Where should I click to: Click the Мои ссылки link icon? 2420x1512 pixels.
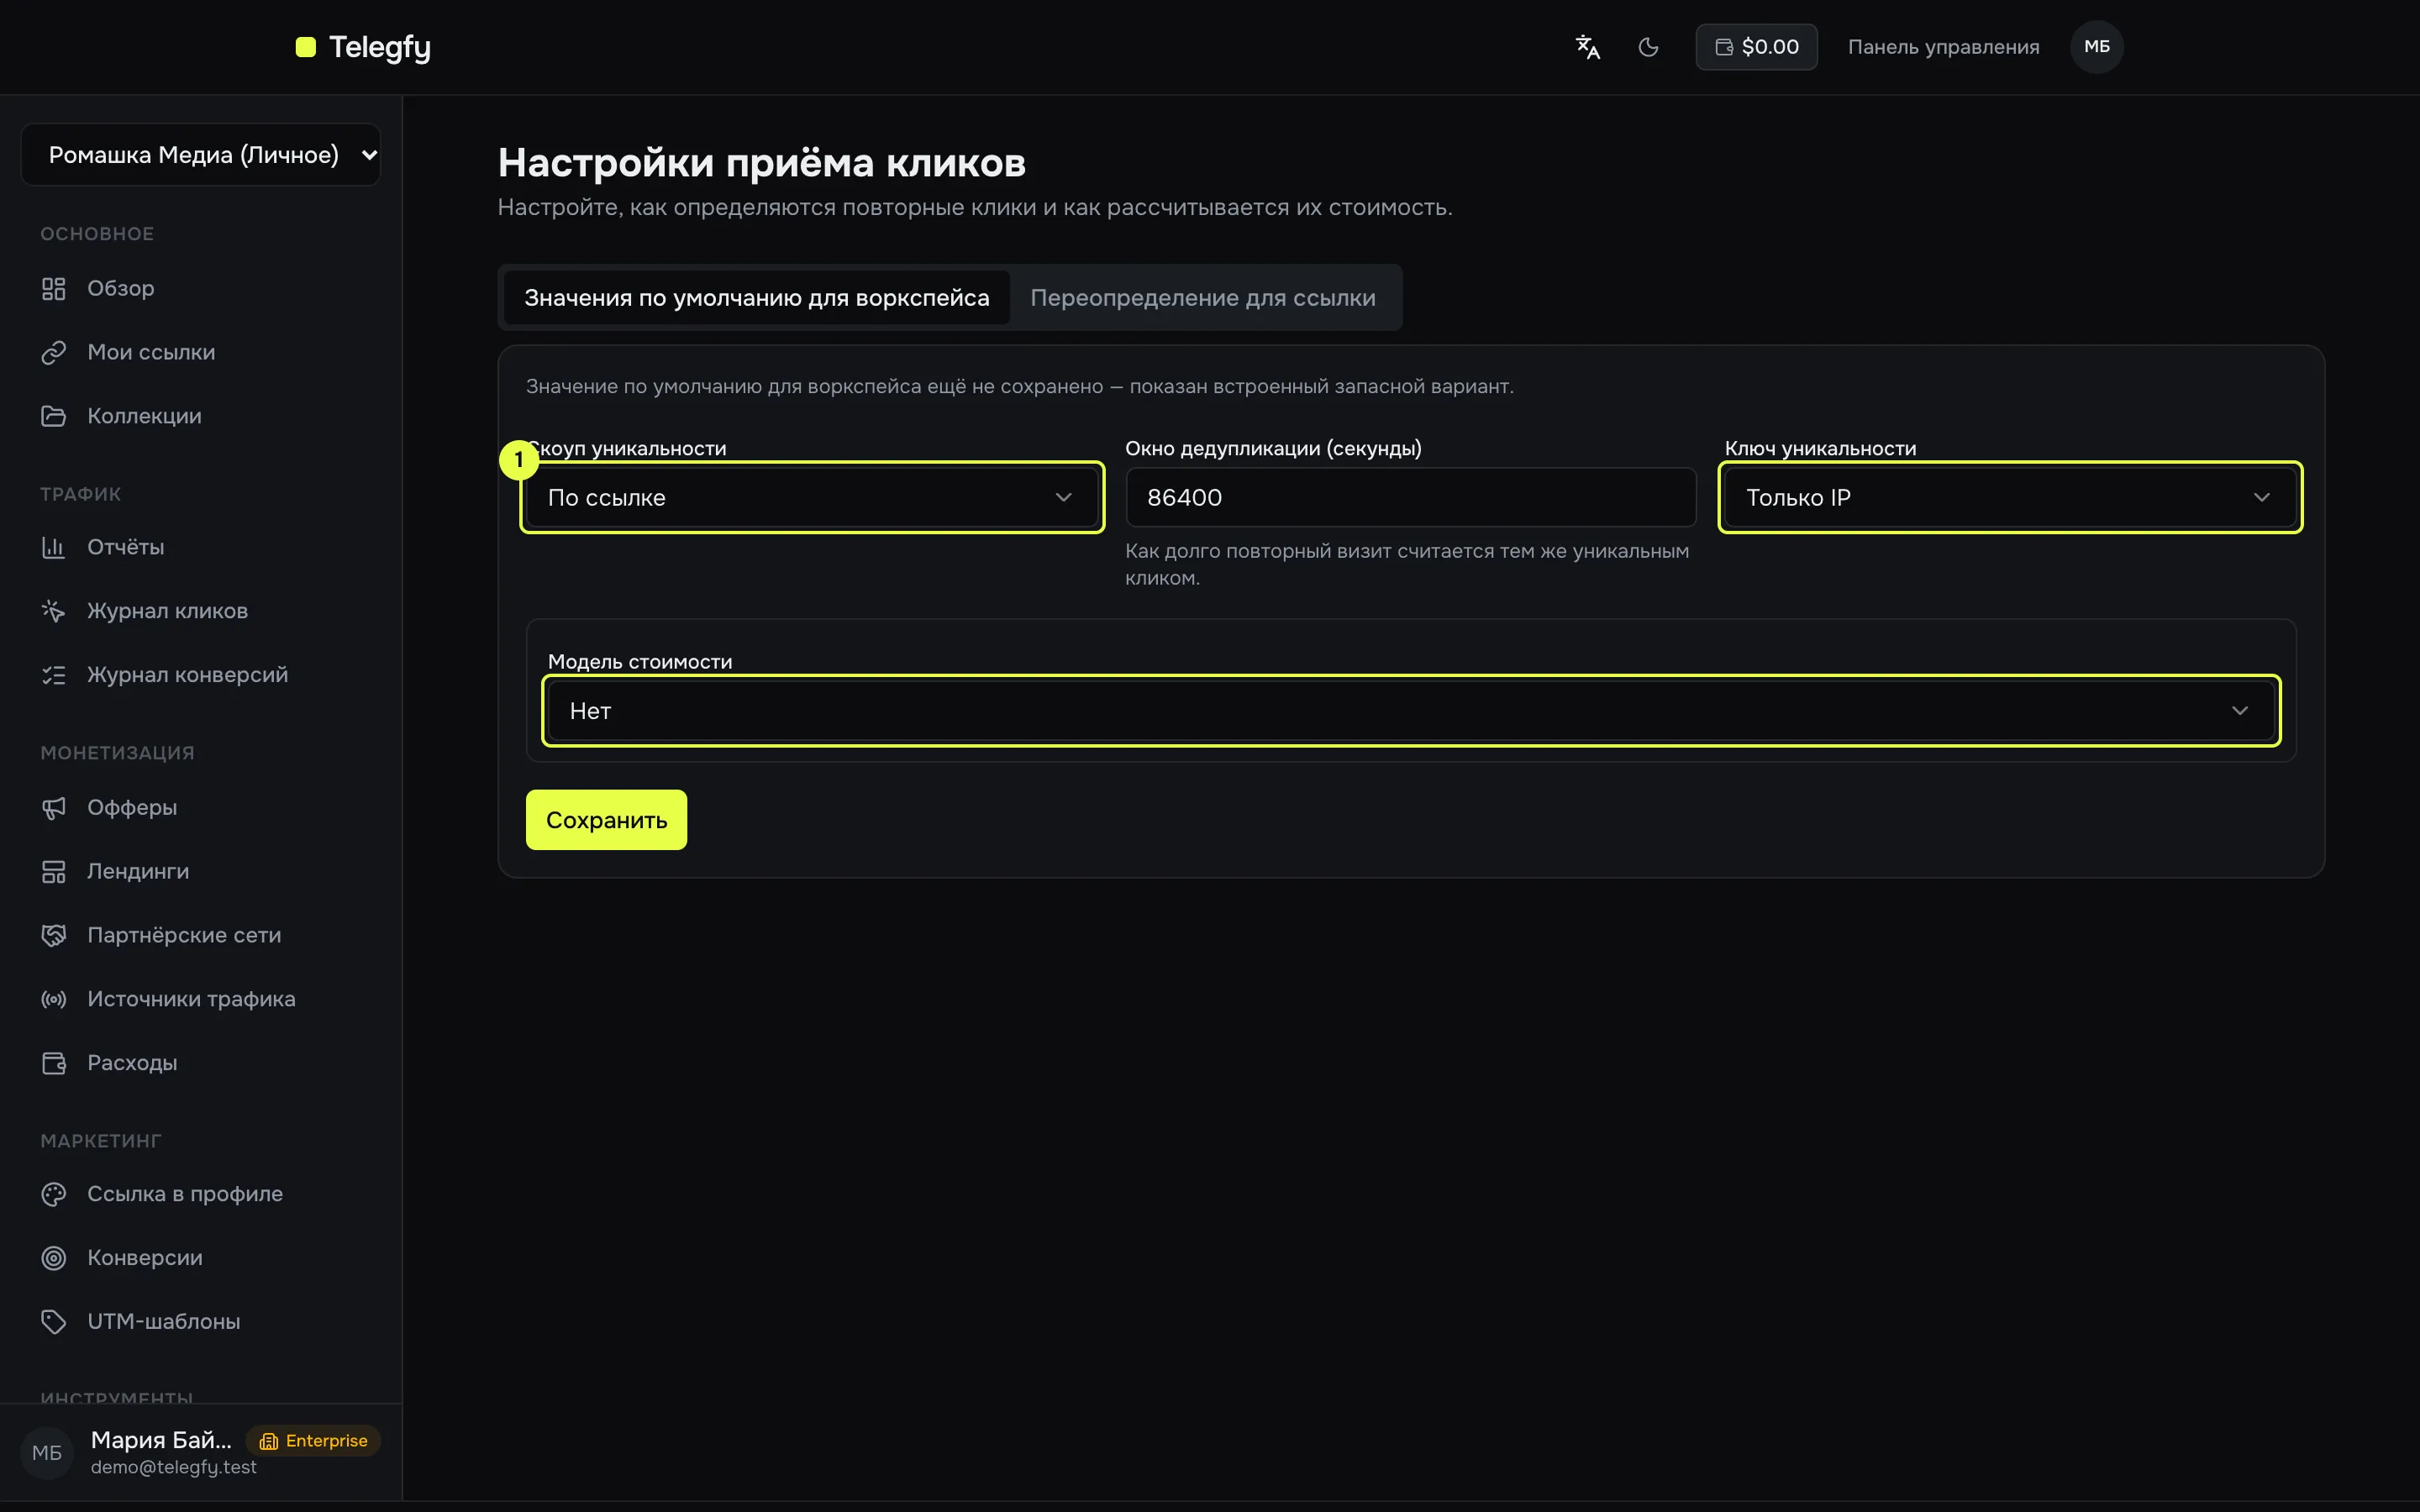(53, 353)
